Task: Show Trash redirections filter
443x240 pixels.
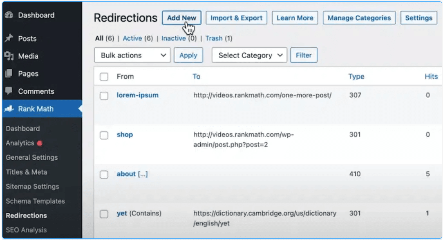Action: click(x=214, y=38)
